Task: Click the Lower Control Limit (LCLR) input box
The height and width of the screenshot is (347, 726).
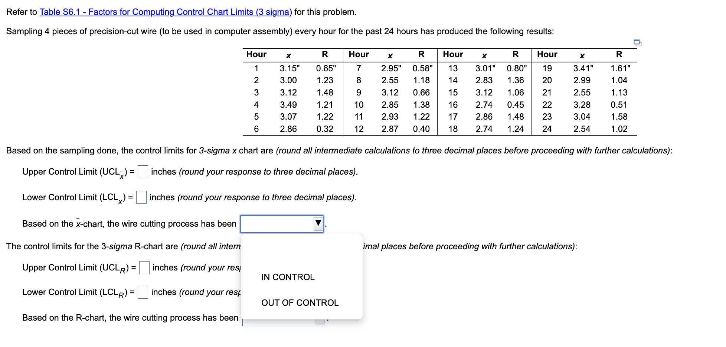Action: click(143, 292)
